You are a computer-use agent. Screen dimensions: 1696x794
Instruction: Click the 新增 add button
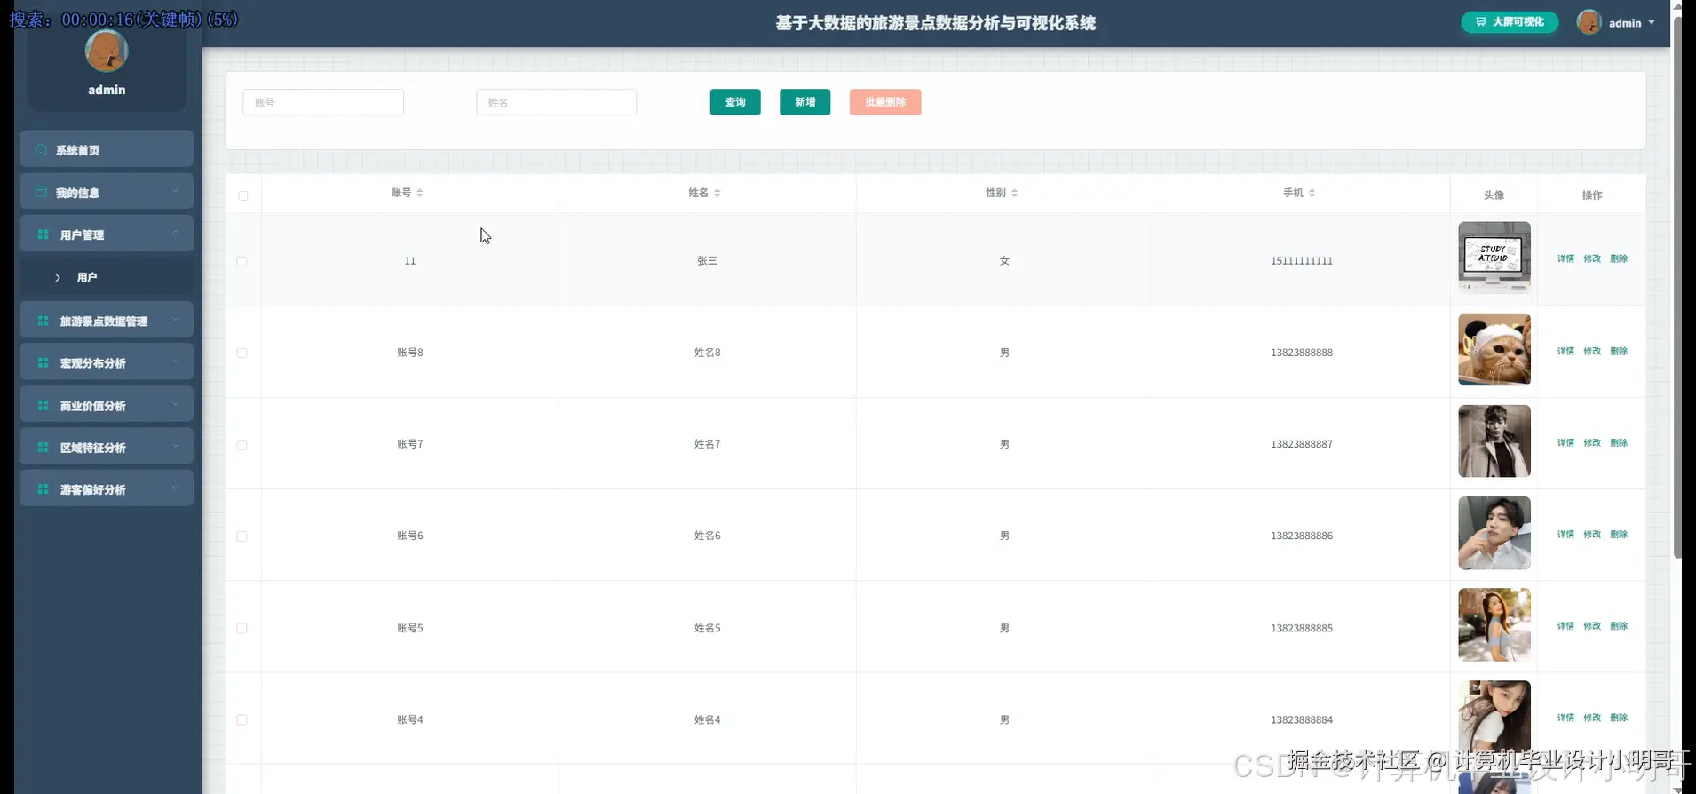coord(804,102)
